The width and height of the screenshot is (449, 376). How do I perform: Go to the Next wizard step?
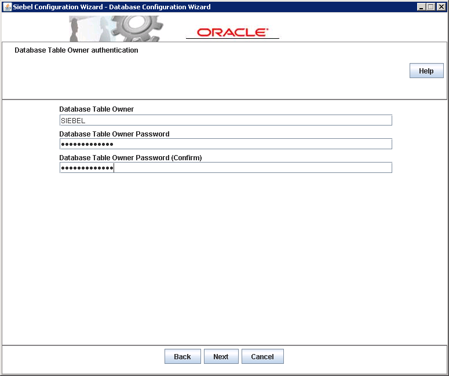221,356
